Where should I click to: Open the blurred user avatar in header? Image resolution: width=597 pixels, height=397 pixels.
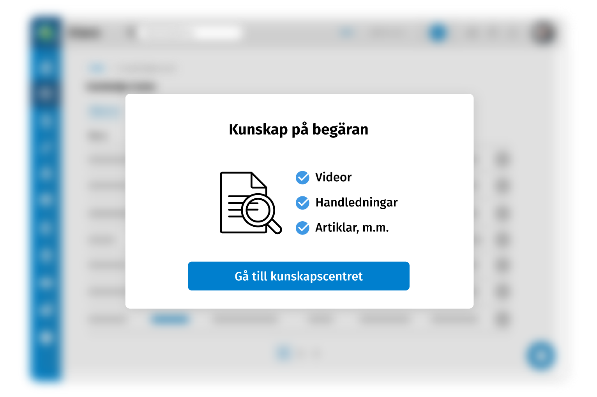pos(543,33)
